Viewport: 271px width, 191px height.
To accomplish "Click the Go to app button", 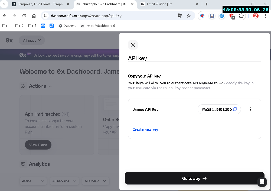I will (195, 178).
